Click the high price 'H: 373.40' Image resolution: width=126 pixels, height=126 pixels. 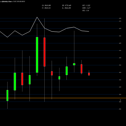click(x=67, y=6)
